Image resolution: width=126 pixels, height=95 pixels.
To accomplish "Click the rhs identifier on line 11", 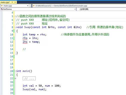I will click(x=25, y=38).
